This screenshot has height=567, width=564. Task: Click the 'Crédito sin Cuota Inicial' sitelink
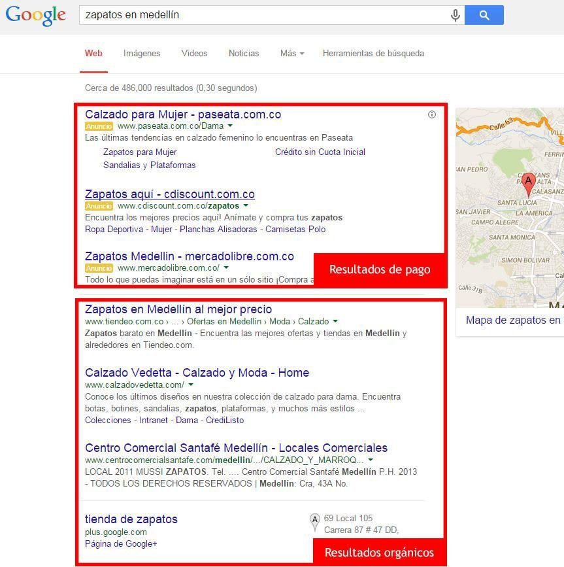[x=320, y=152]
